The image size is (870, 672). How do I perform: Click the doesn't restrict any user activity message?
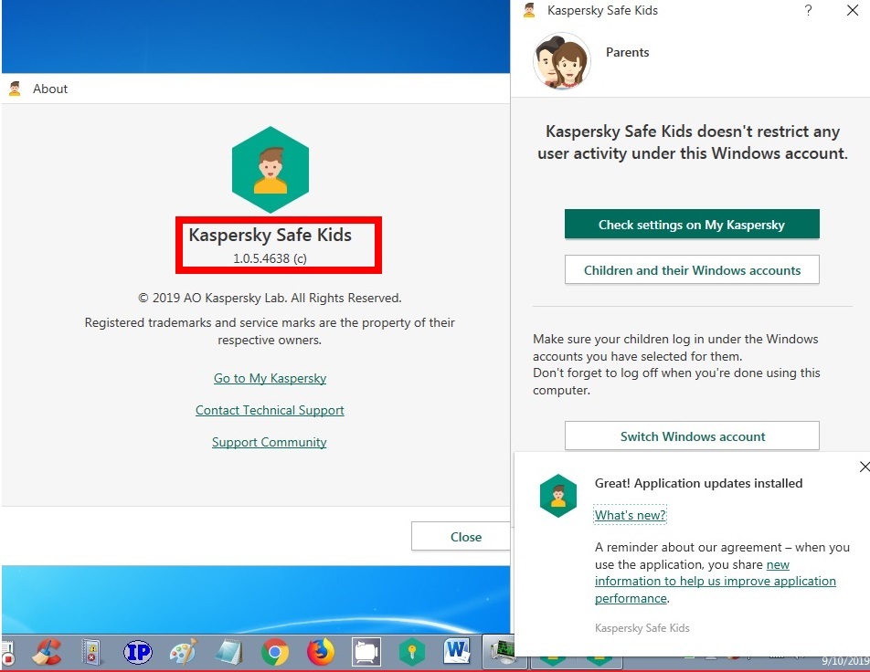click(693, 142)
